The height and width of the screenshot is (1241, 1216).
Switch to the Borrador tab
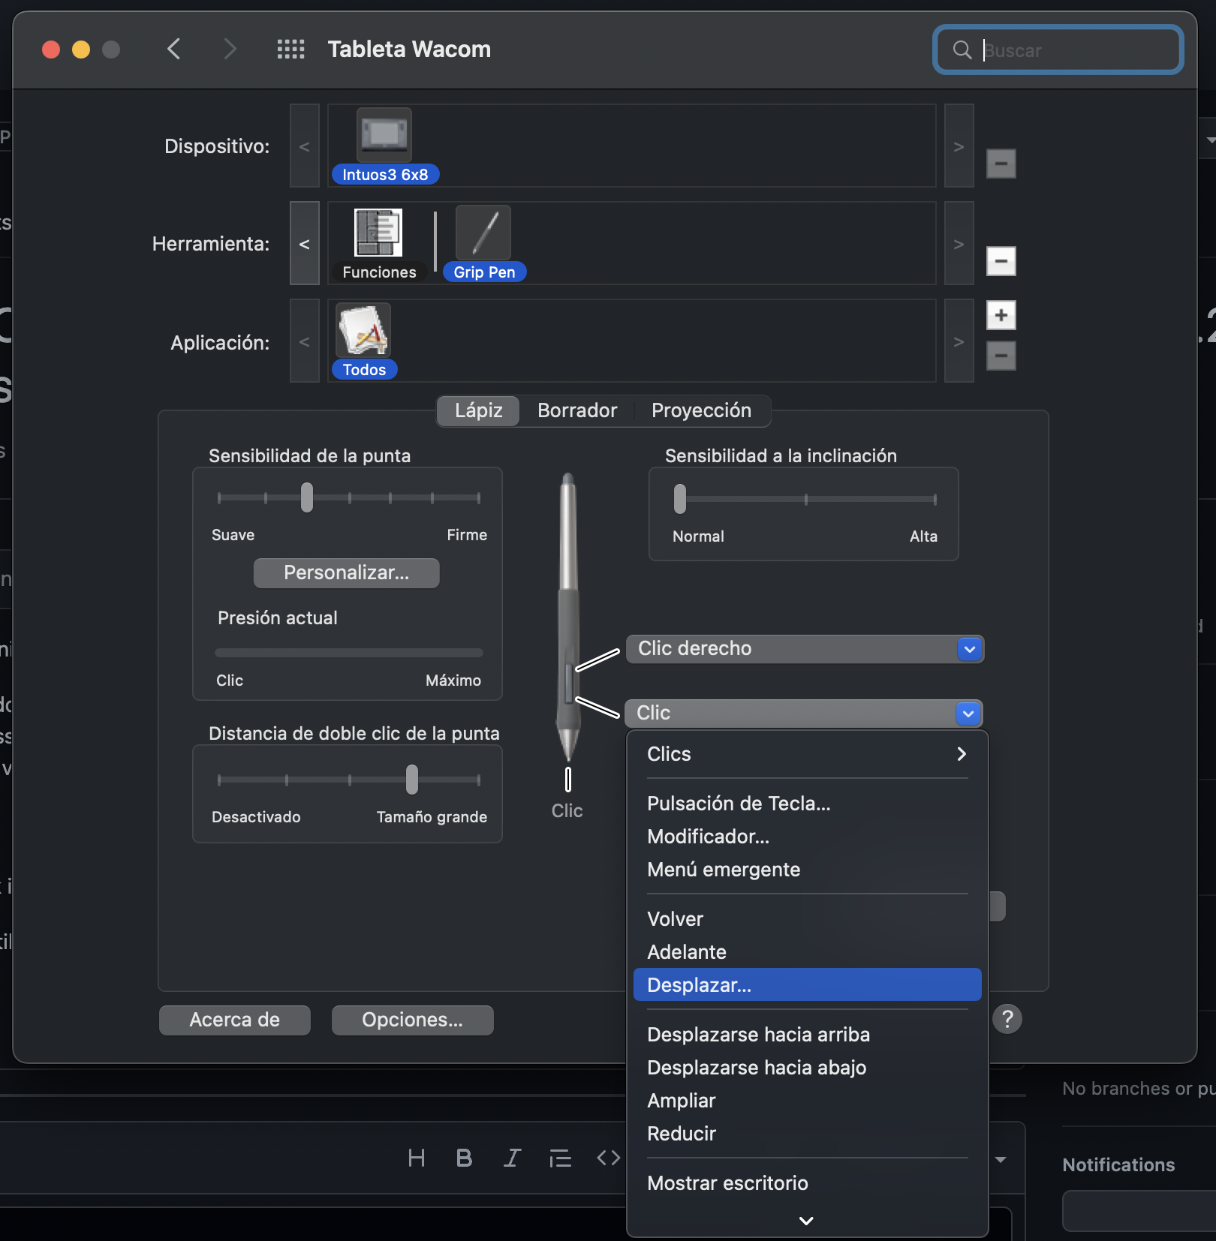click(577, 410)
